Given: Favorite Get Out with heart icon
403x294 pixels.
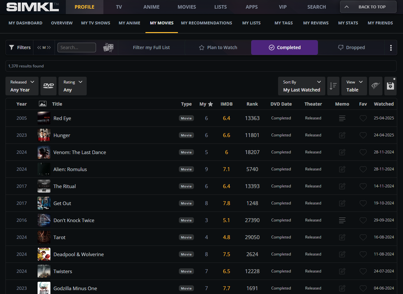Looking at the screenshot, I should coord(363,203).
